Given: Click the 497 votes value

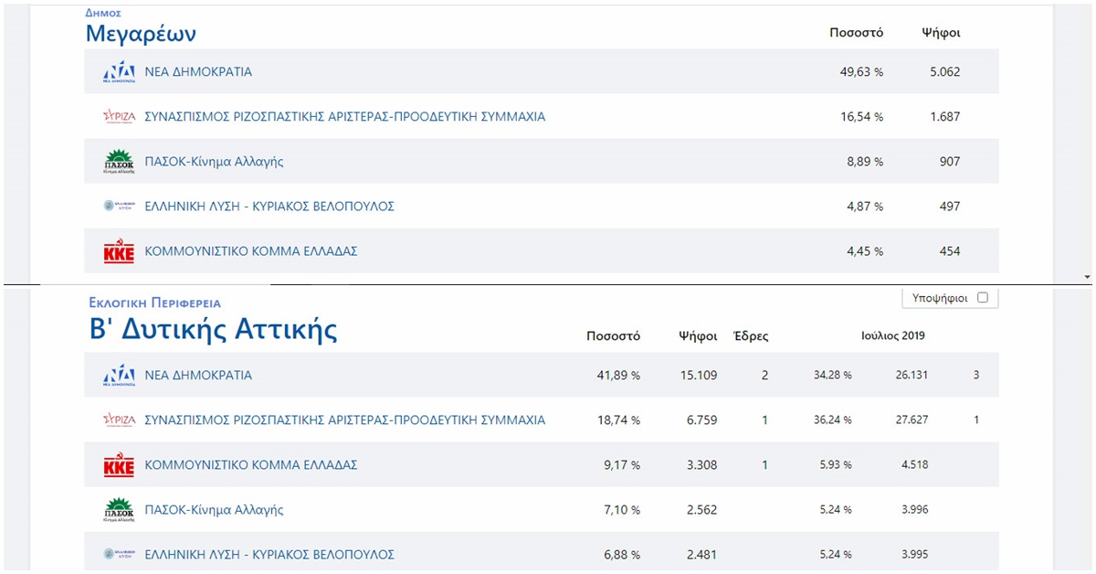Looking at the screenshot, I should click(x=950, y=207).
